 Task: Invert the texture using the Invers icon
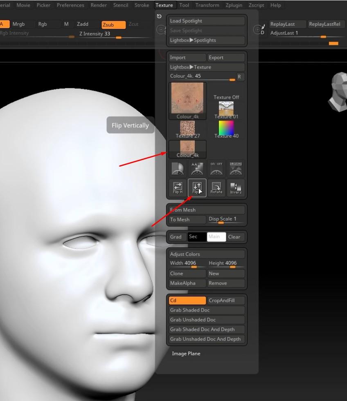point(236,188)
